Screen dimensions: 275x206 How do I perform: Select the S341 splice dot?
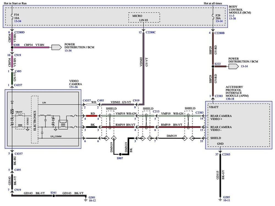pos(54,196)
